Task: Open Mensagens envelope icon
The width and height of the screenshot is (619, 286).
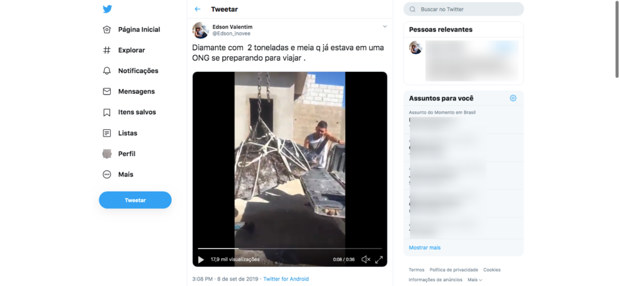Action: click(106, 91)
